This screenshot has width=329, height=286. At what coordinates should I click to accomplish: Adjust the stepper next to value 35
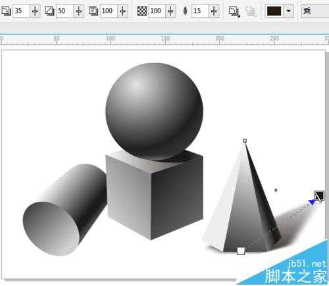[x=35, y=11]
